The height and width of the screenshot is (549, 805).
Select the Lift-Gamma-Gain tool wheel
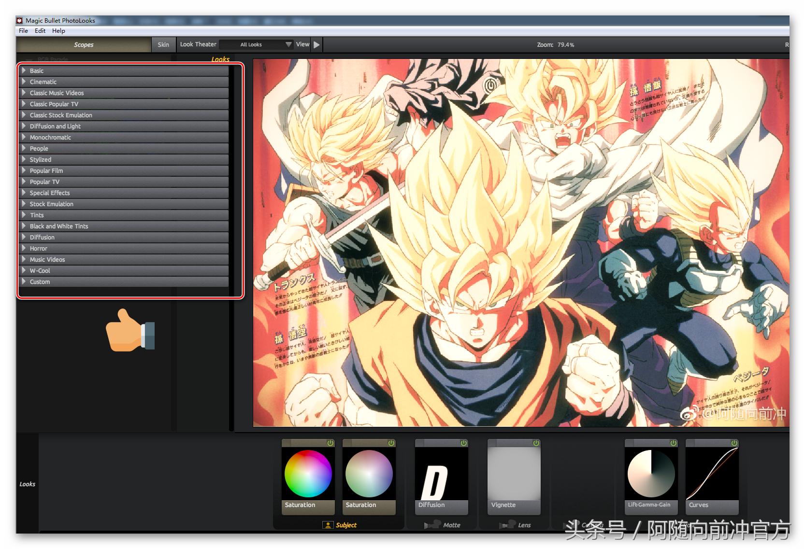(651, 474)
